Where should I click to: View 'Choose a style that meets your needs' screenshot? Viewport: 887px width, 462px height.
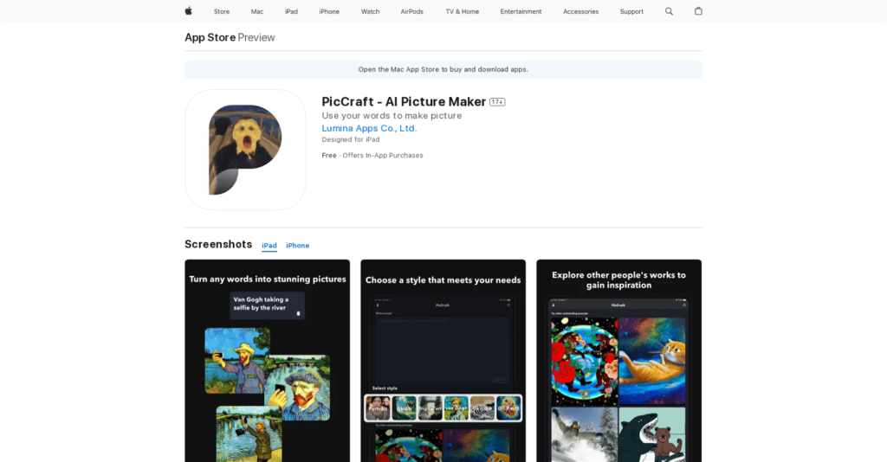tap(443, 361)
